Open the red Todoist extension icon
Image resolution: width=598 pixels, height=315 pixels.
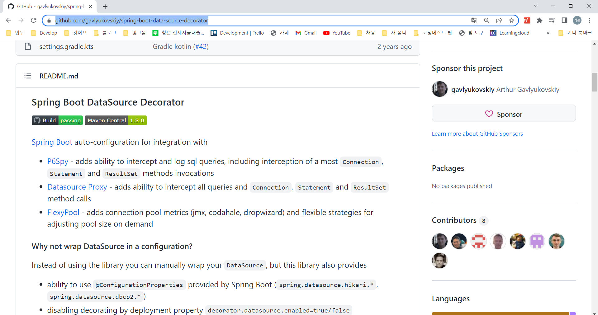527,21
